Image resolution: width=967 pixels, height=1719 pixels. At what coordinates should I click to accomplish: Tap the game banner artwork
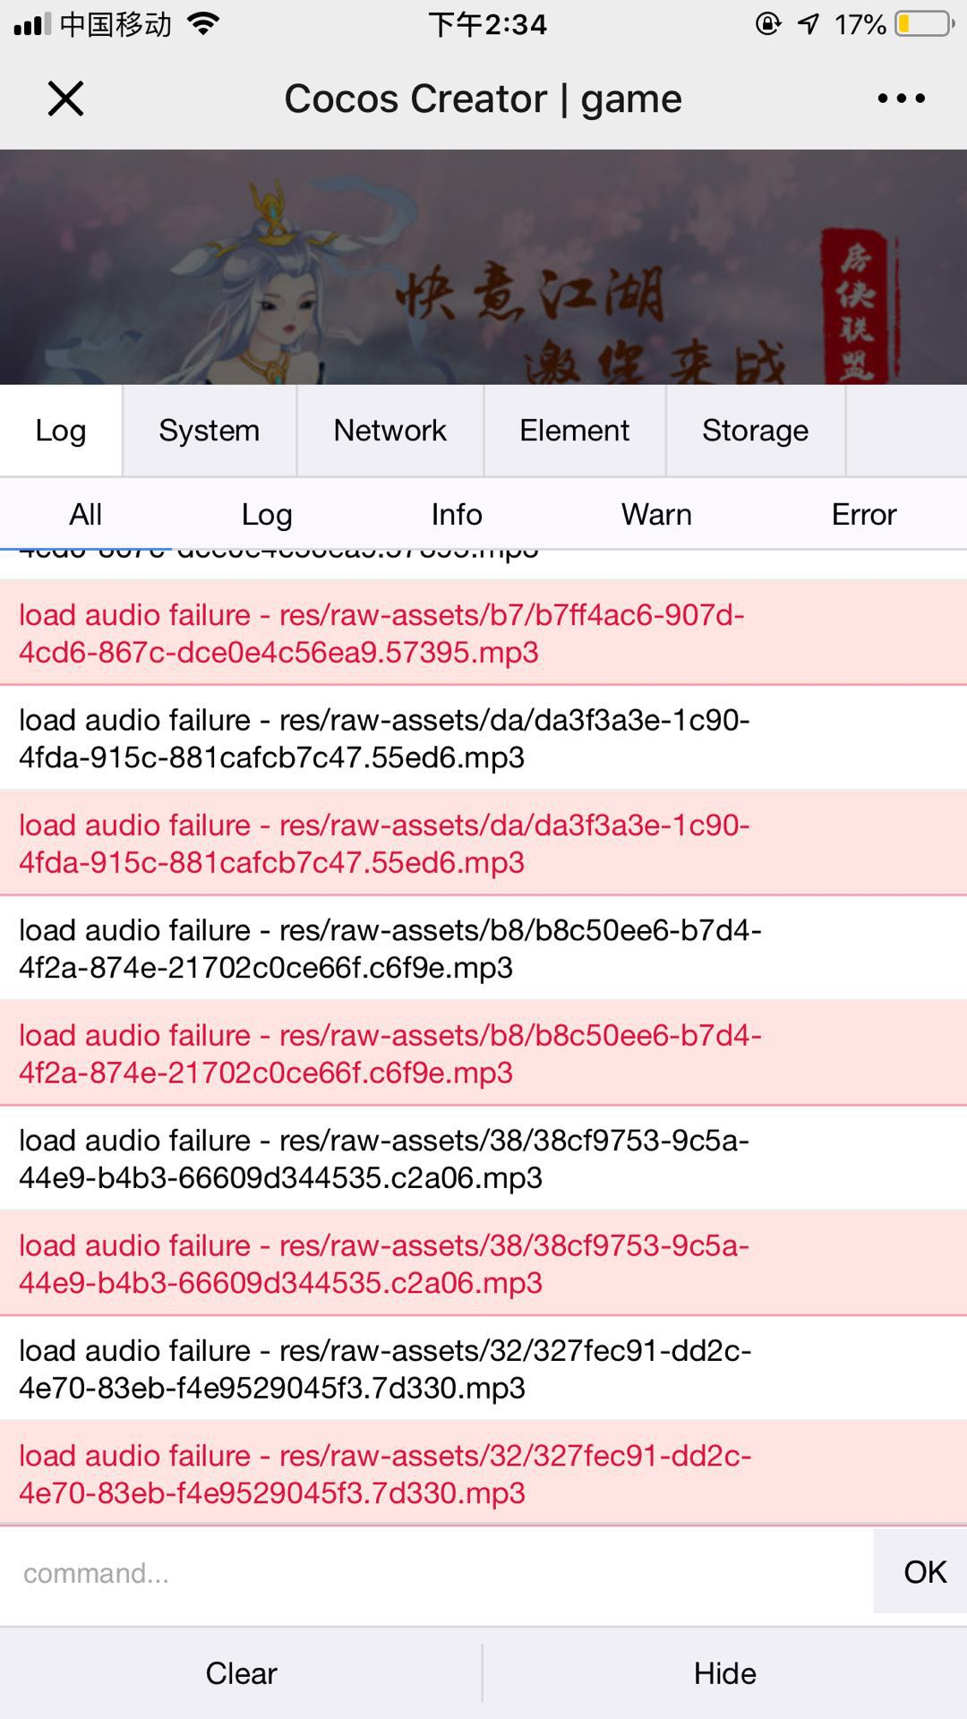[x=483, y=267]
